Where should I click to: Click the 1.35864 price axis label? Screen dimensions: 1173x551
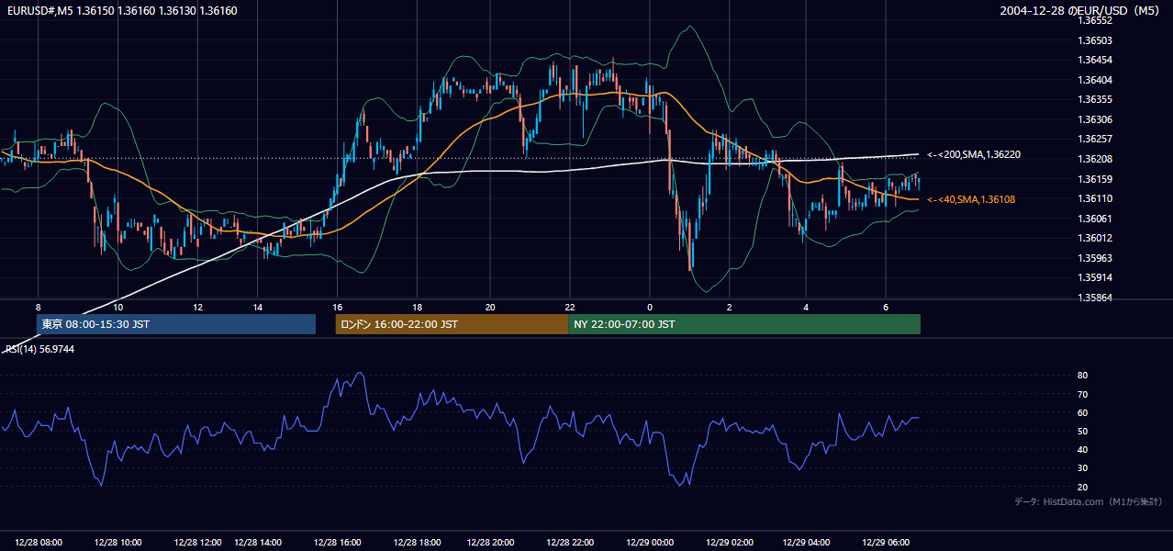(1095, 298)
